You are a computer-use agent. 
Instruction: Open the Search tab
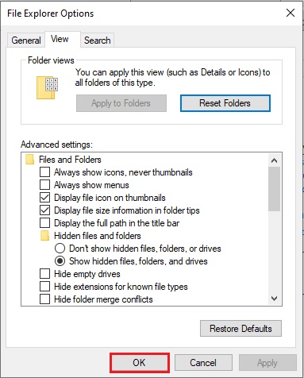coord(97,40)
